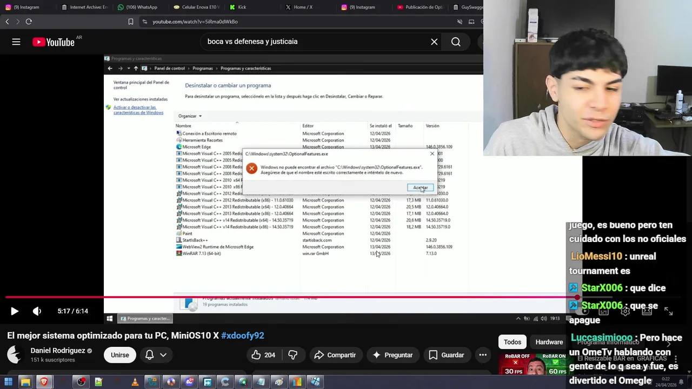Run search with the magnifier button
The width and height of the screenshot is (692, 389).
[x=456, y=42]
